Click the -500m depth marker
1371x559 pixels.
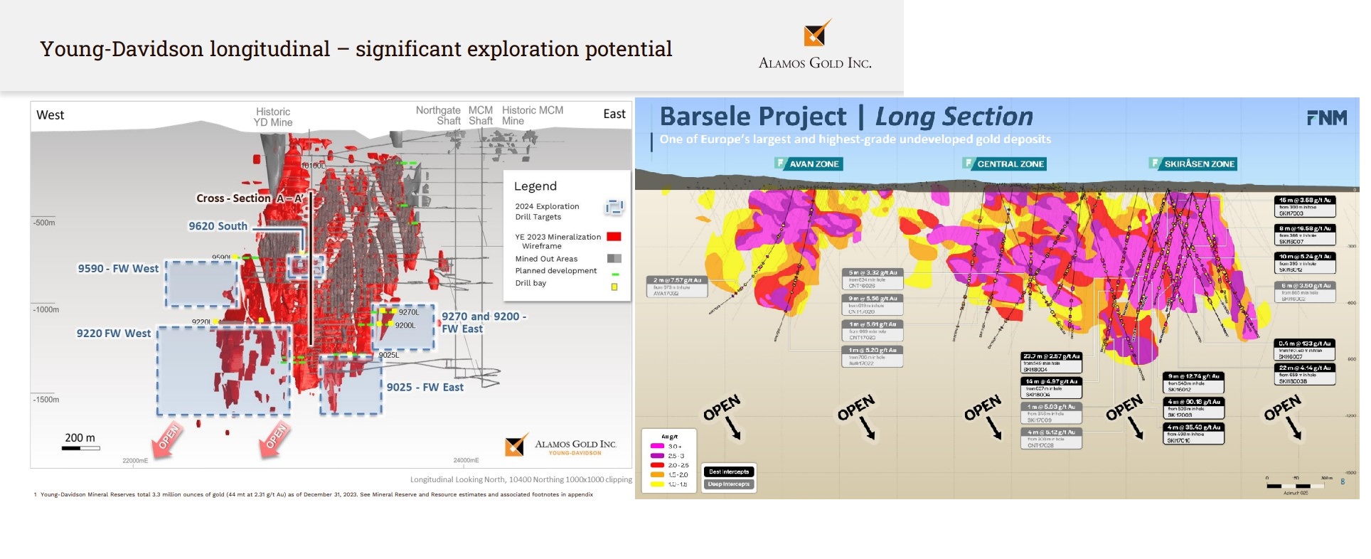point(44,223)
